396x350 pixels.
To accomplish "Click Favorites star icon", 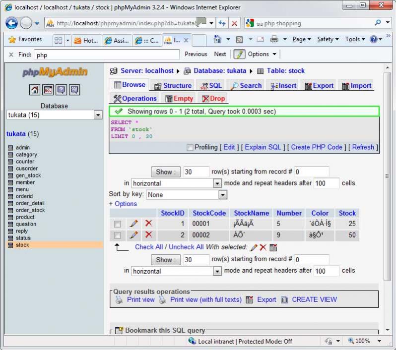I will [12, 40].
